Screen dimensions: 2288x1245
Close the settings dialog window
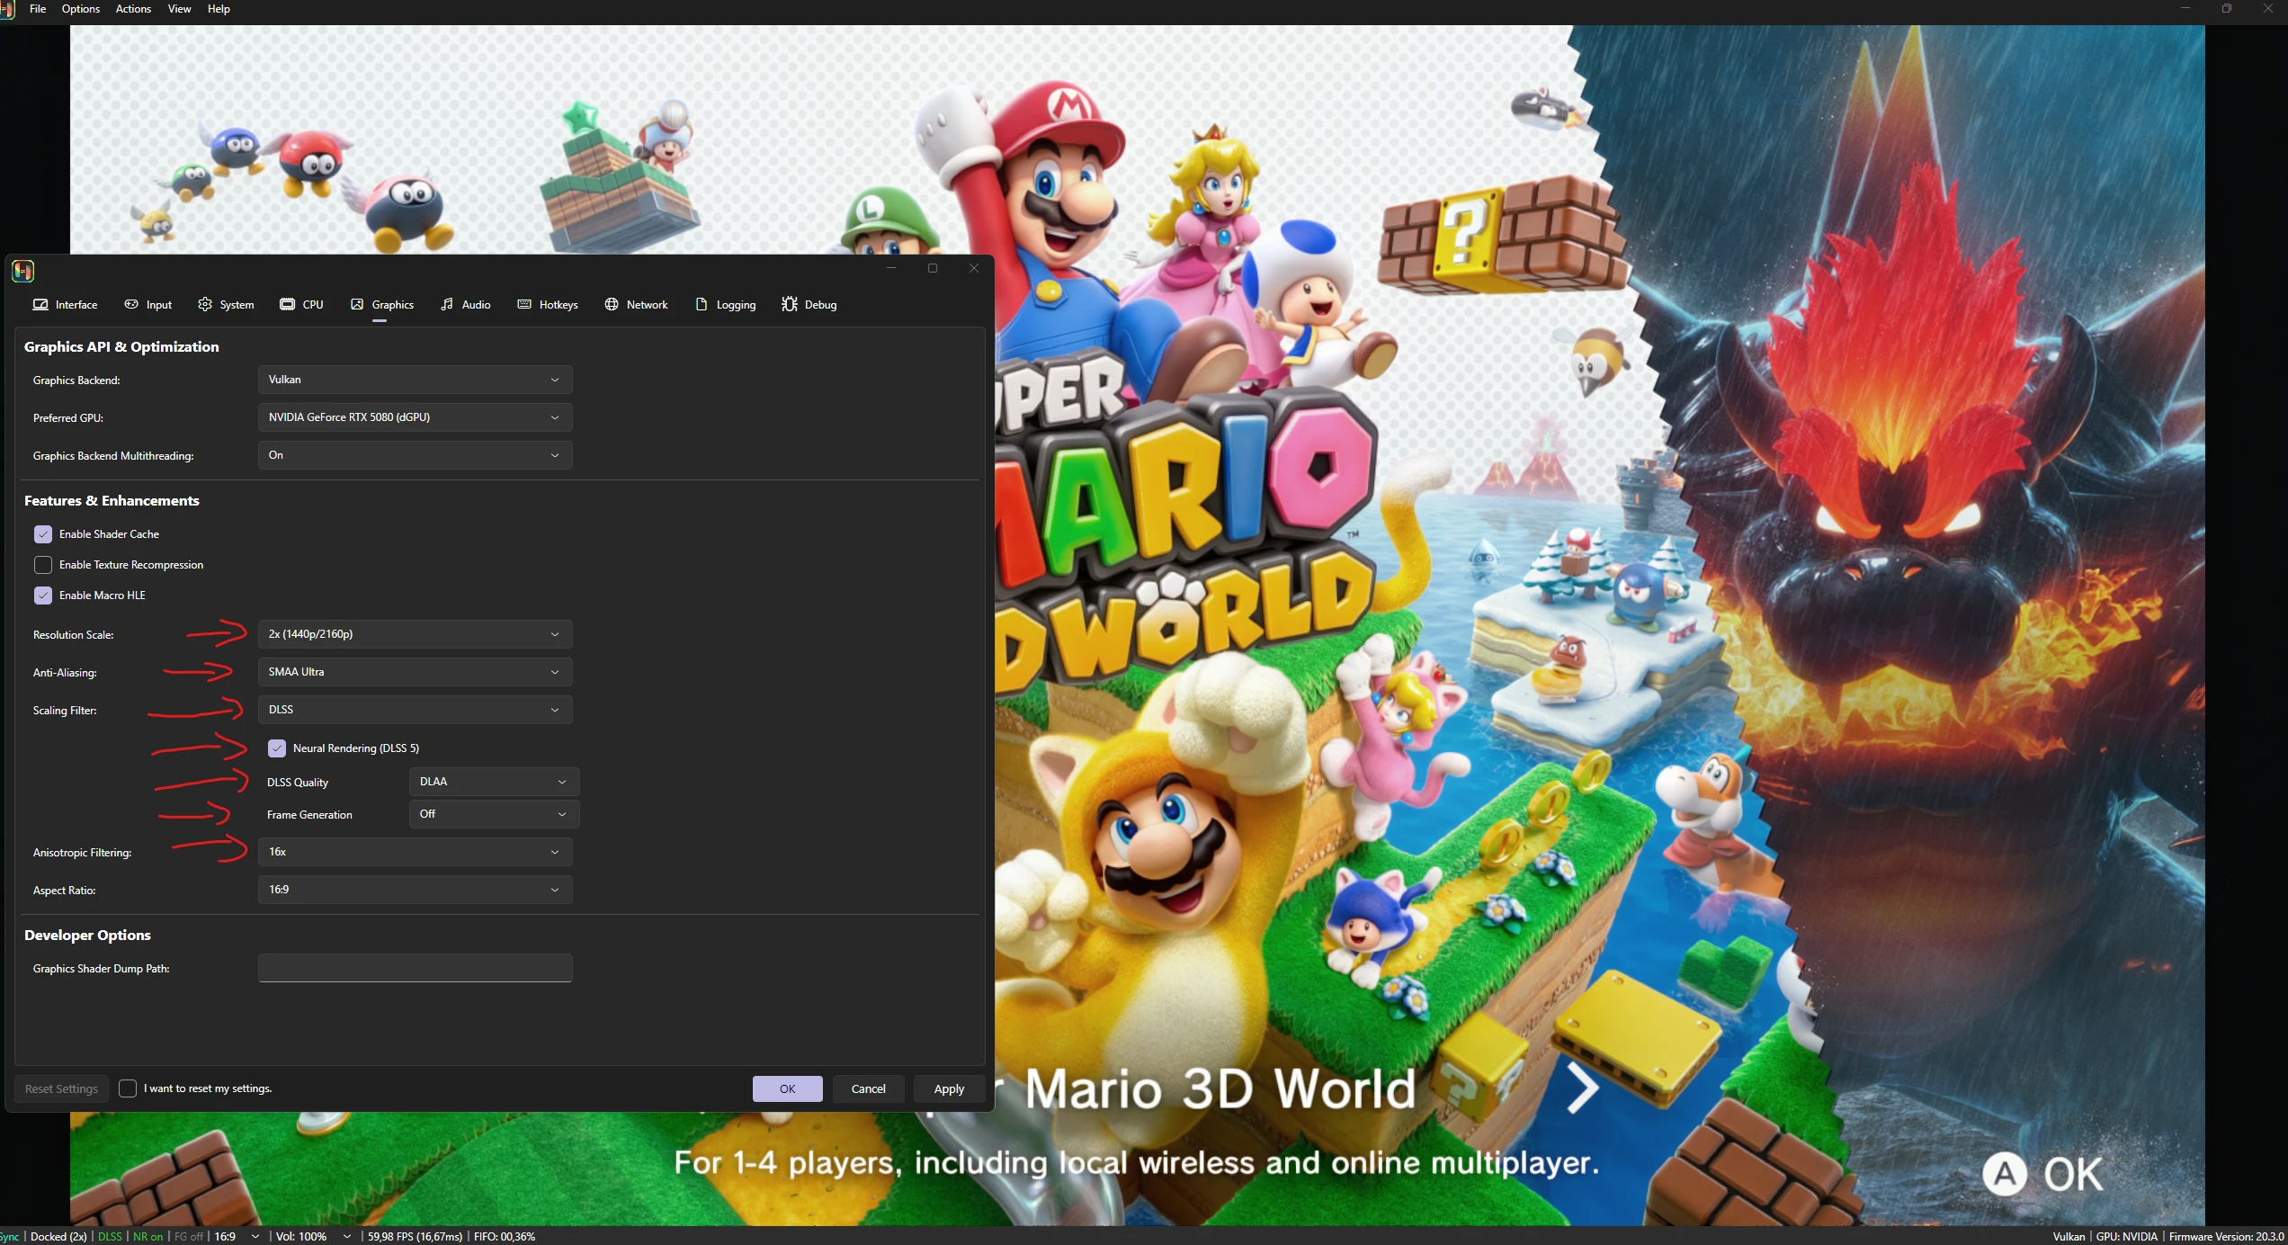[974, 268]
